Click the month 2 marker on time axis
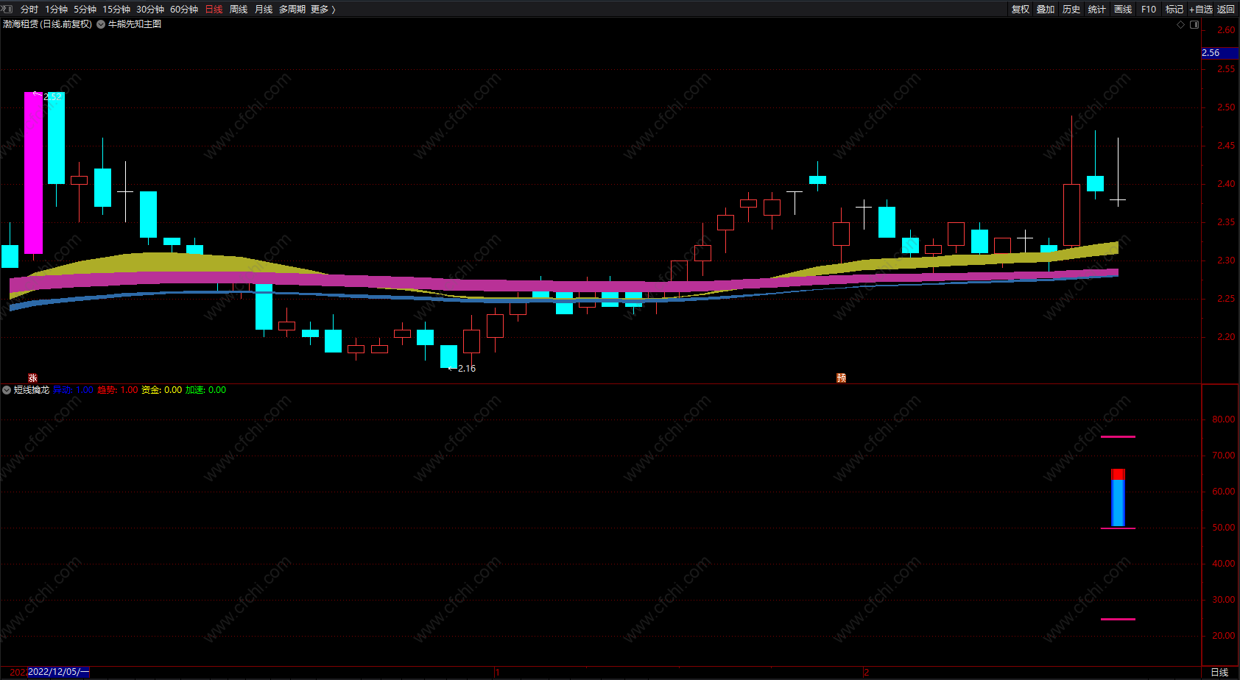 pos(867,672)
